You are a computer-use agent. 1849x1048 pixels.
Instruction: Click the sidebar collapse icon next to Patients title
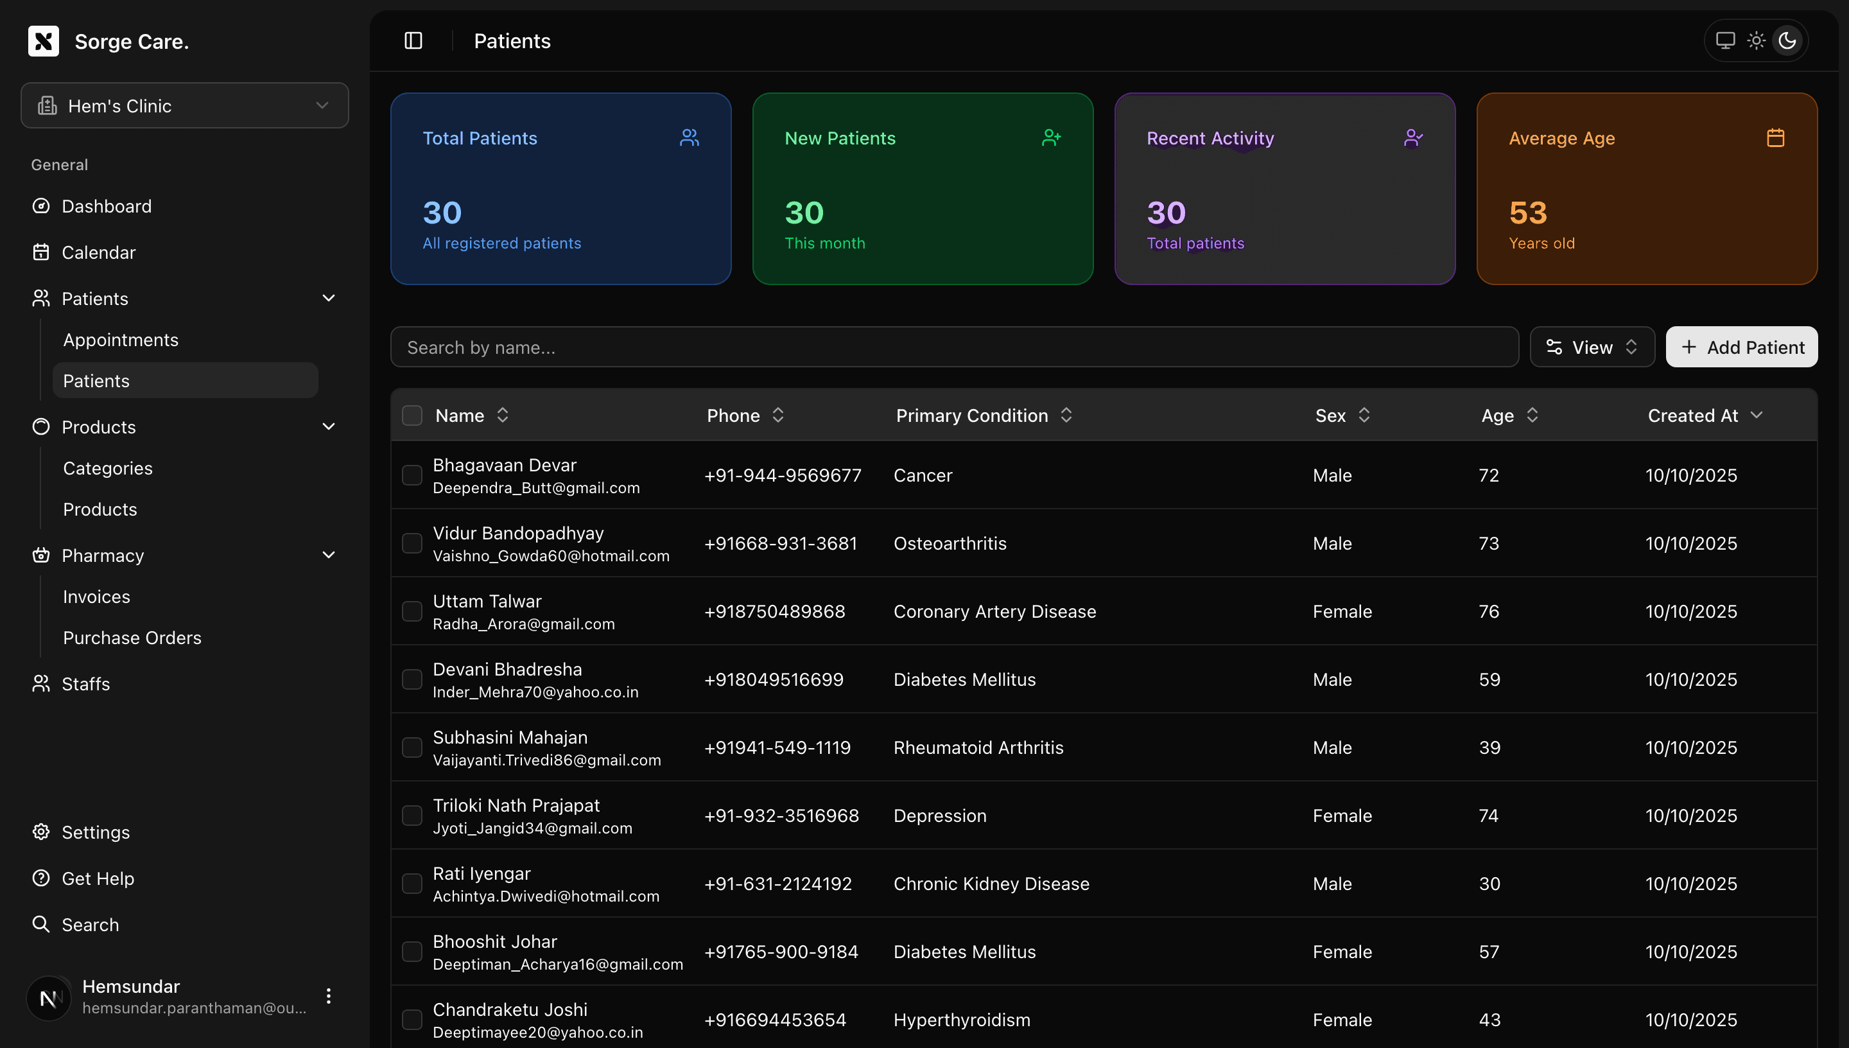tap(413, 41)
